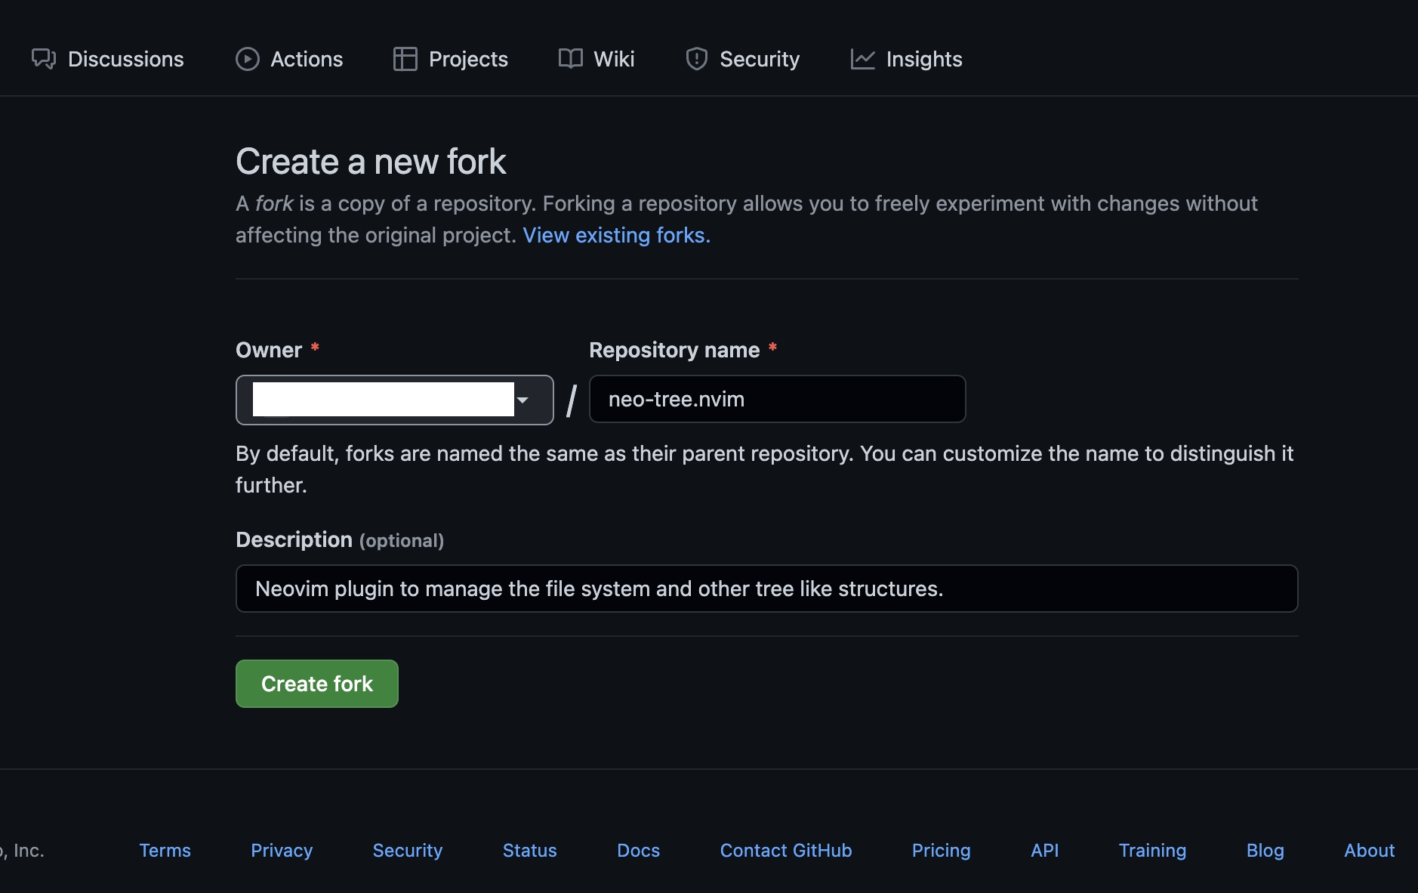Open the Docs footer link

(x=639, y=851)
